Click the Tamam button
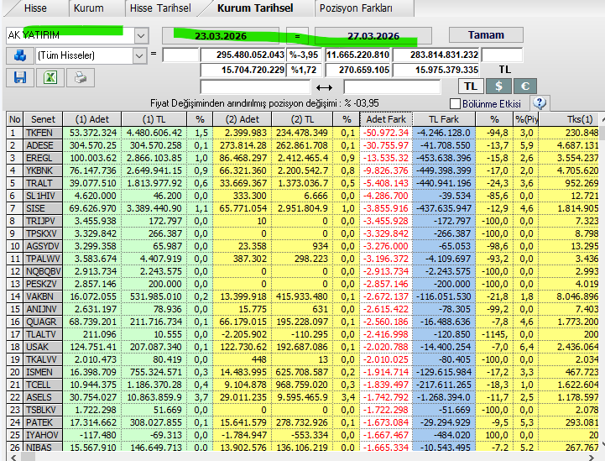Viewport: 605px width, 461px height. pos(486,35)
